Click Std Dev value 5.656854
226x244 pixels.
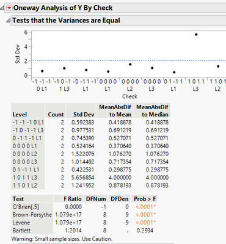click(x=82, y=178)
